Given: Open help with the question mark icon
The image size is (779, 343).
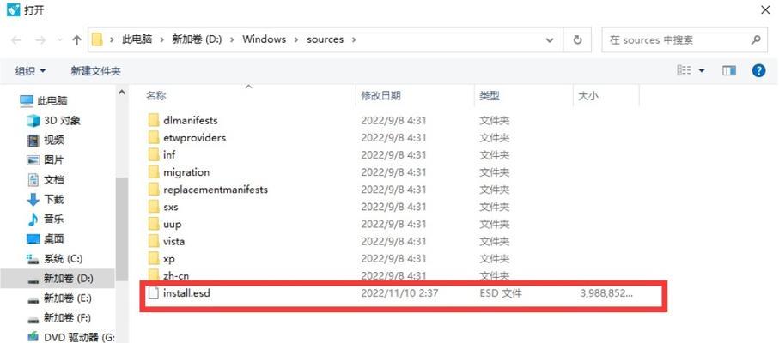Looking at the screenshot, I should click(x=758, y=71).
